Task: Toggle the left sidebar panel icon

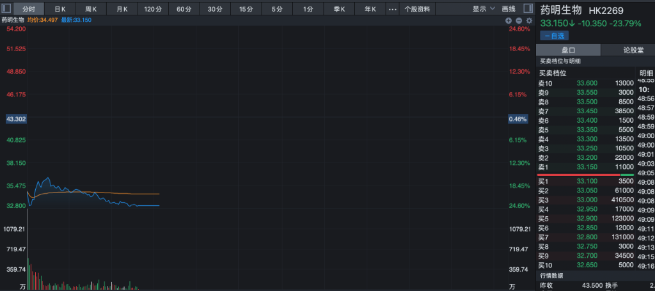Action: coord(6,8)
